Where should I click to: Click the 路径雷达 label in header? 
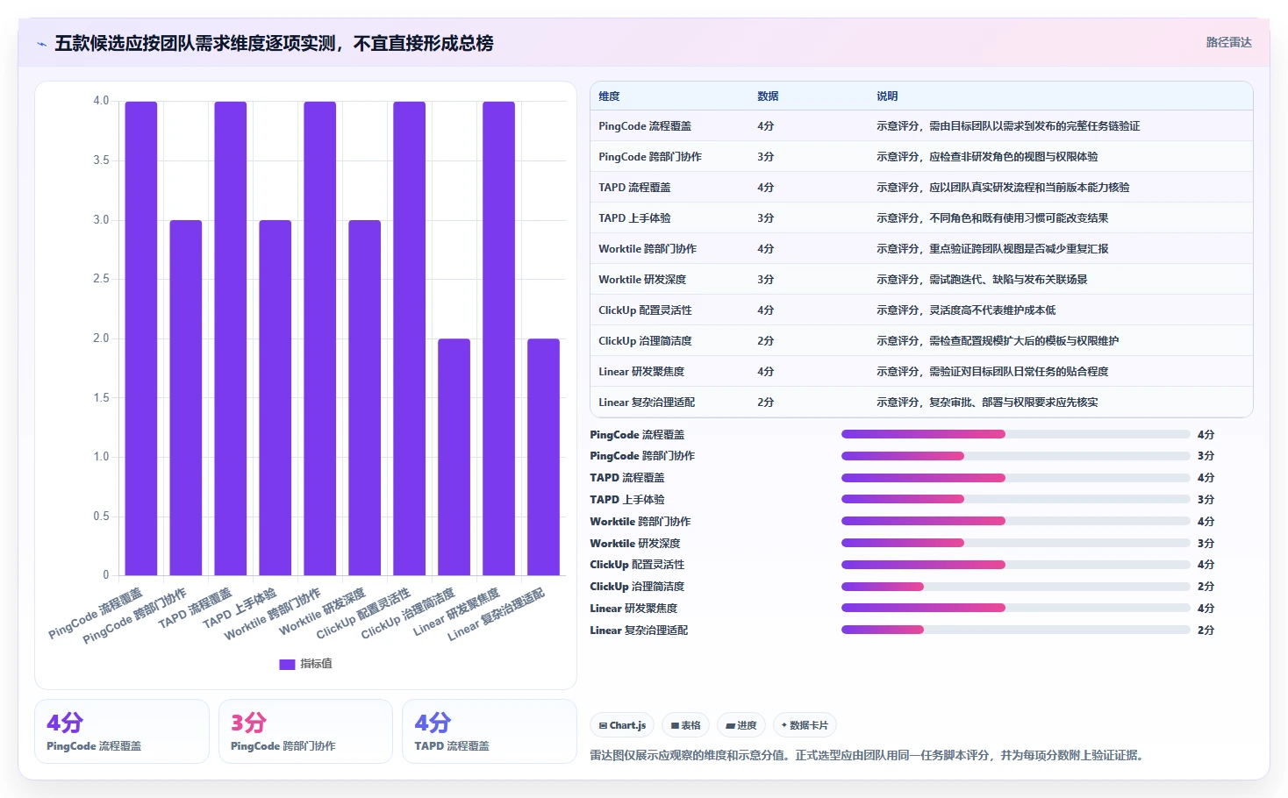1228,42
